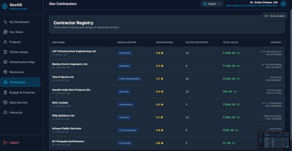Click the Infrastructure Map icon
Image resolution: width=292 pixels, height=151 pixels.
(5, 62)
